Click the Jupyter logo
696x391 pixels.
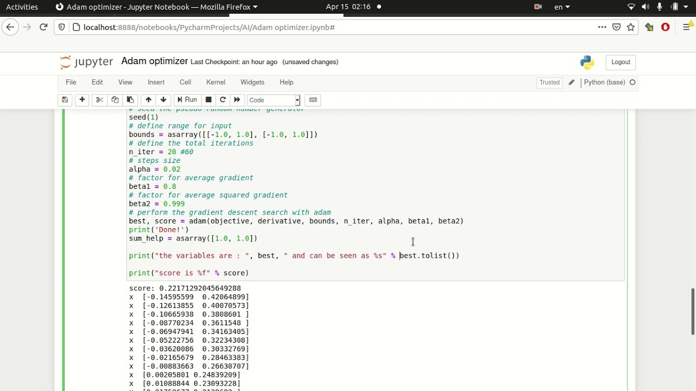pyautogui.click(x=86, y=62)
